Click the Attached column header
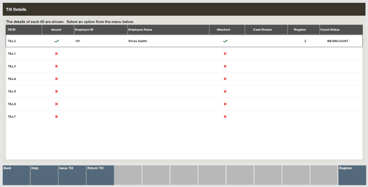The height and width of the screenshot is (187, 368). click(x=227, y=30)
